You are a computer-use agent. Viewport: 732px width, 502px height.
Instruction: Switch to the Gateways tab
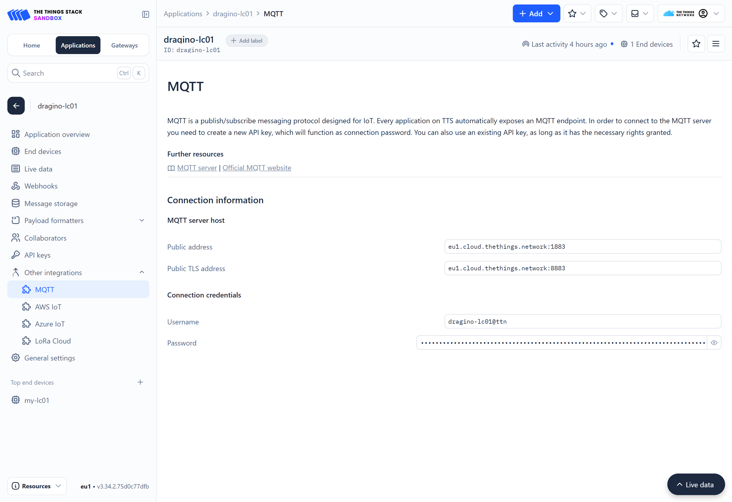click(125, 45)
